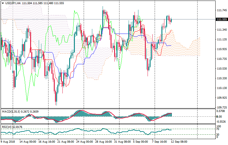The width and height of the screenshot is (228, 145).
Task: Click the 21 Aug 08:00 time label
Action: point(65,142)
